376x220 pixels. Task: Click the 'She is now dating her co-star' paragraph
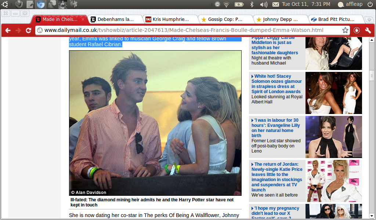coord(154,215)
